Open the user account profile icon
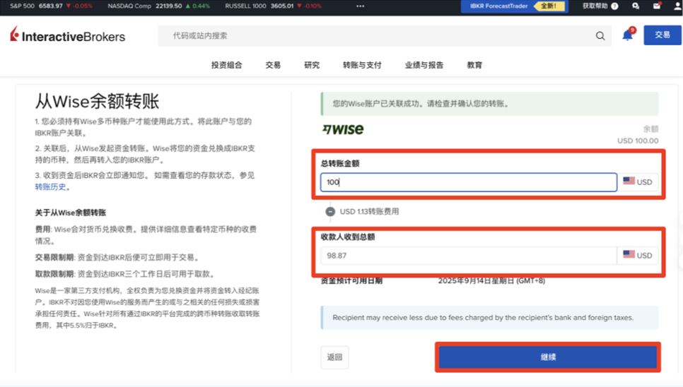 point(677,6)
